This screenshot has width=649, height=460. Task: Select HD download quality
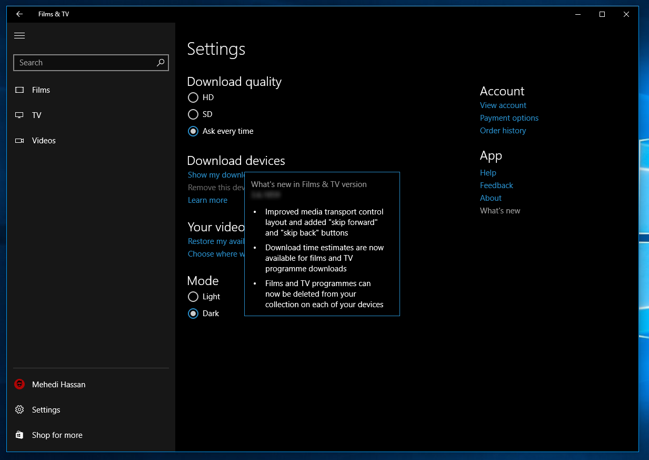pyautogui.click(x=193, y=97)
